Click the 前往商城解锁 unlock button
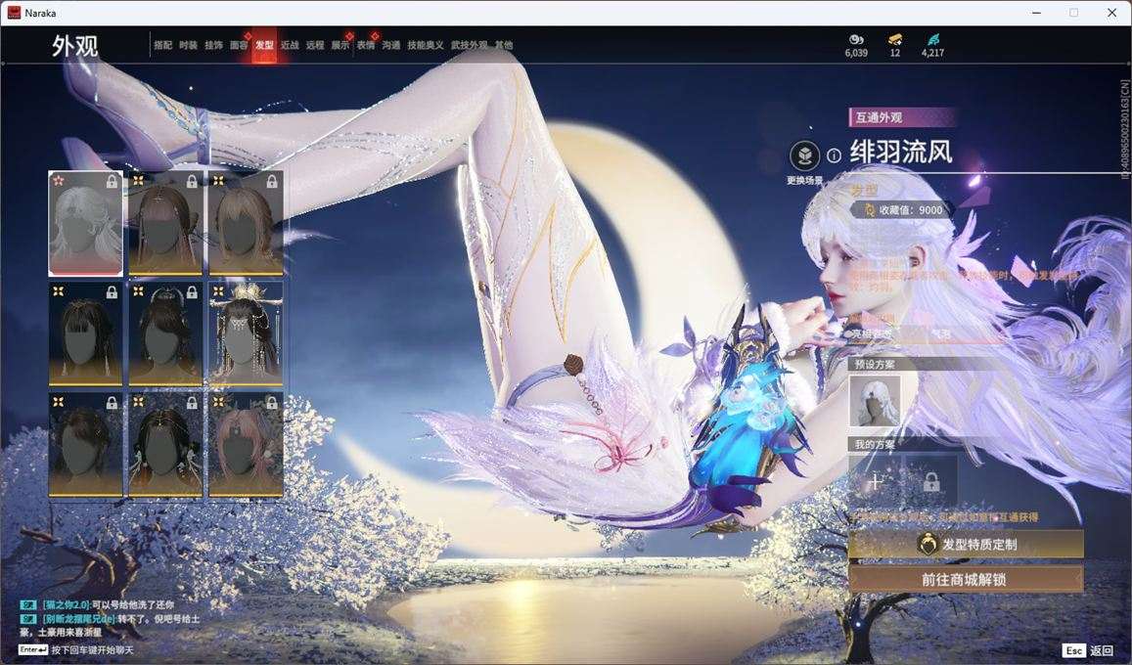 [967, 578]
